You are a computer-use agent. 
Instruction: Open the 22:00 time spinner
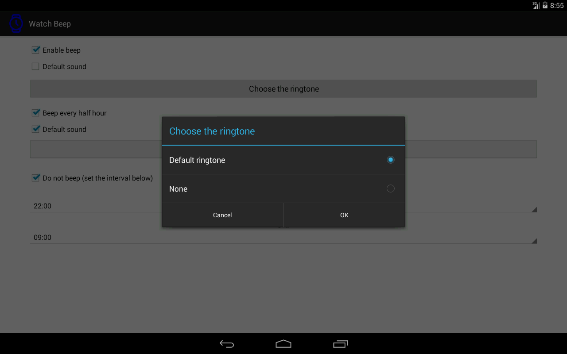coord(283,206)
